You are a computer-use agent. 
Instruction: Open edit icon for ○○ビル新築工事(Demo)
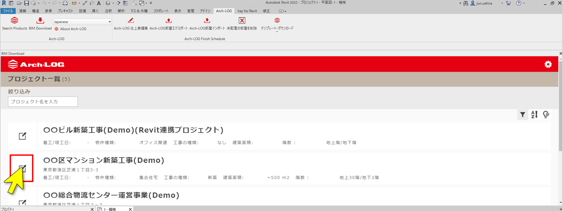coord(22,136)
